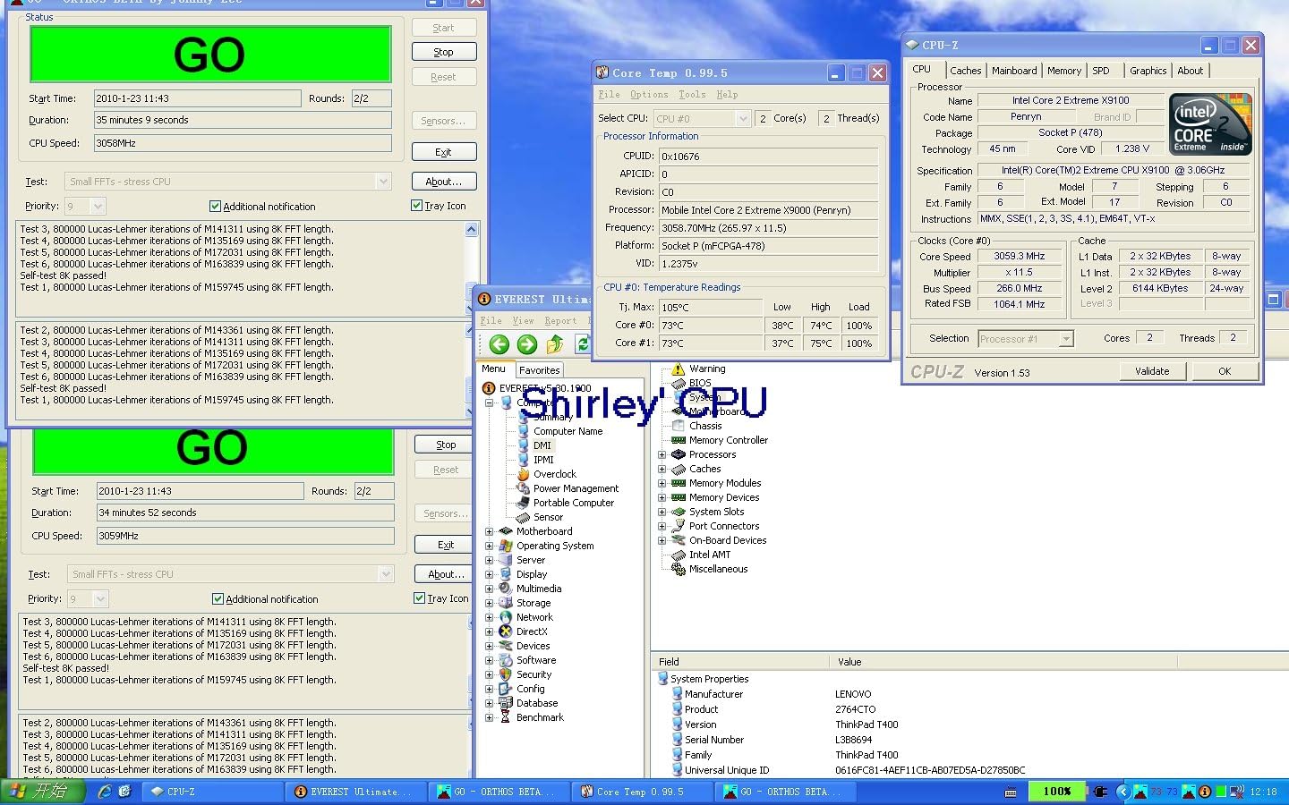Open the Options menu in Core Temp

[x=649, y=94]
